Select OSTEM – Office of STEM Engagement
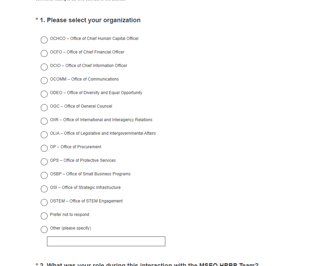This screenshot has height=266, width=332. 44,202
